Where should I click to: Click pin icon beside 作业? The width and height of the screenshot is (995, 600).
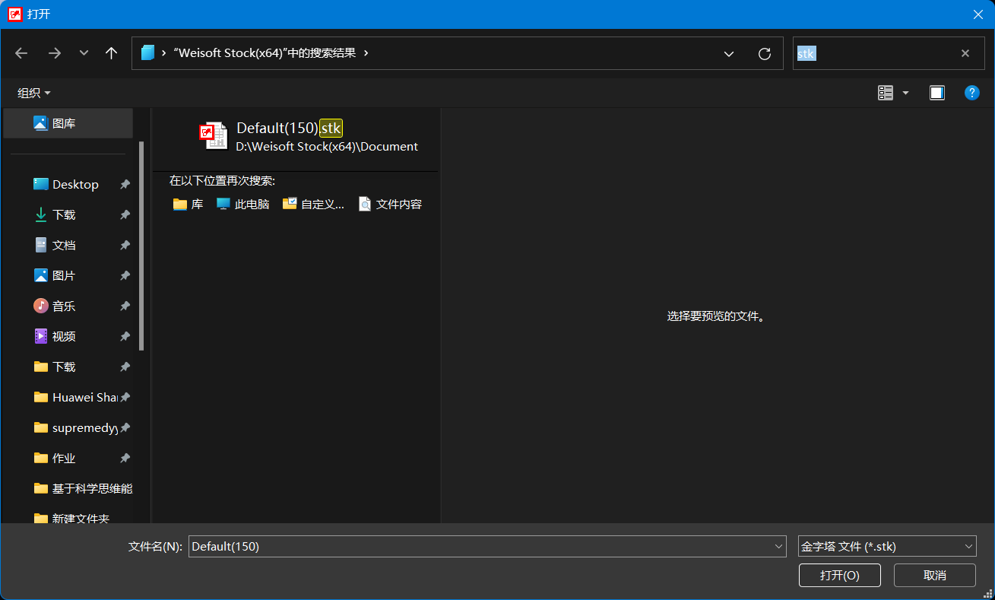[125, 458]
